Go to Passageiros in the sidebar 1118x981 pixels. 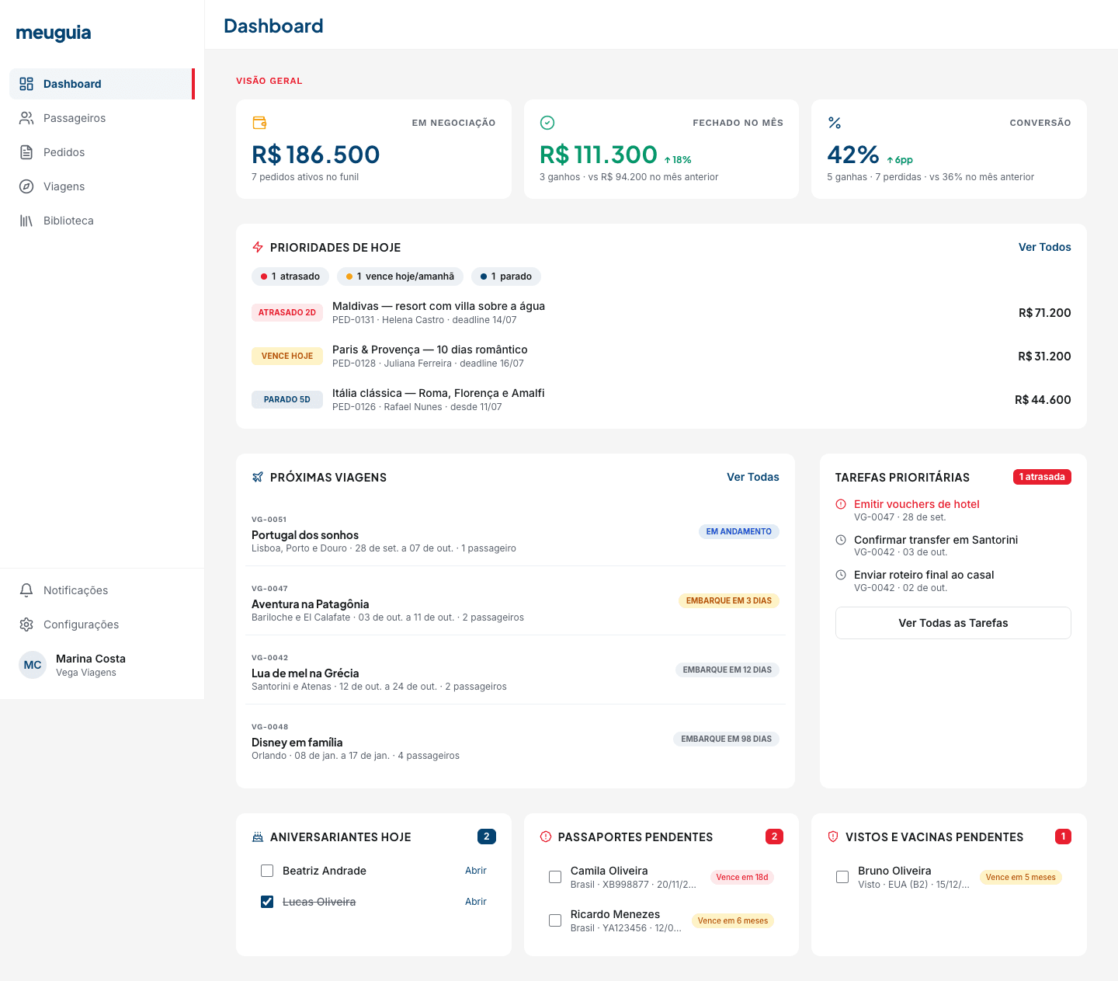pos(102,118)
